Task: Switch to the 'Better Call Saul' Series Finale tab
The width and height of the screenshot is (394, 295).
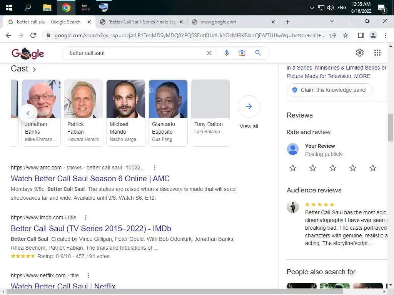Action: (x=142, y=22)
